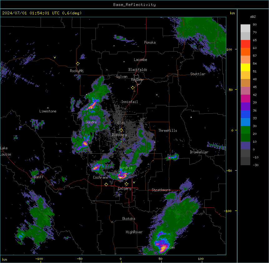Screen dimensions: 269x263
Task: Click the Sylvan label
Action: click(x=122, y=77)
